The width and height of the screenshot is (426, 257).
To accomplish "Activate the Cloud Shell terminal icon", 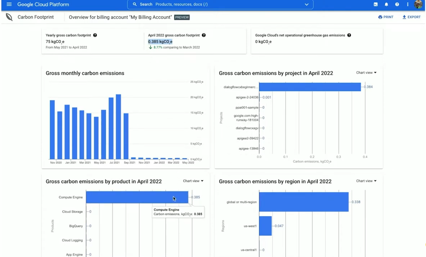I will tap(376, 4).
